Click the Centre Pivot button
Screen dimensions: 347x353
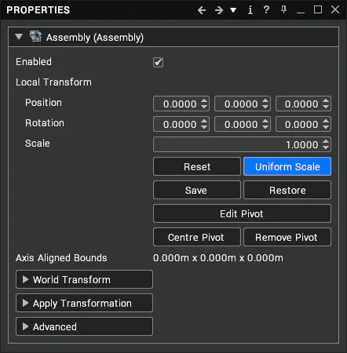point(197,237)
